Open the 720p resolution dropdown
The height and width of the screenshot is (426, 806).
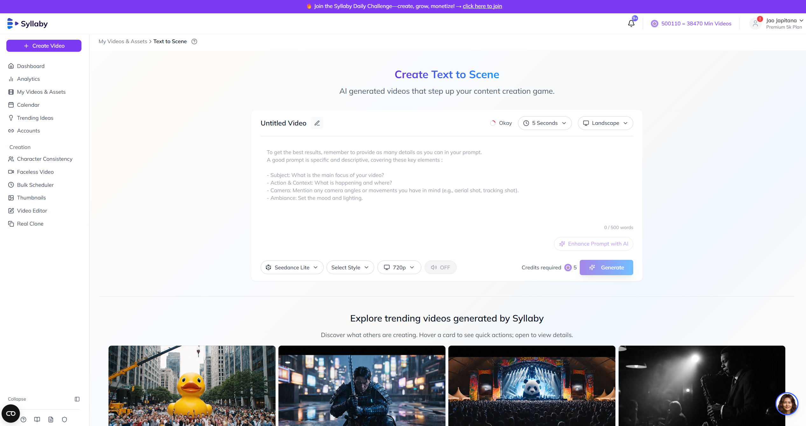tap(399, 267)
